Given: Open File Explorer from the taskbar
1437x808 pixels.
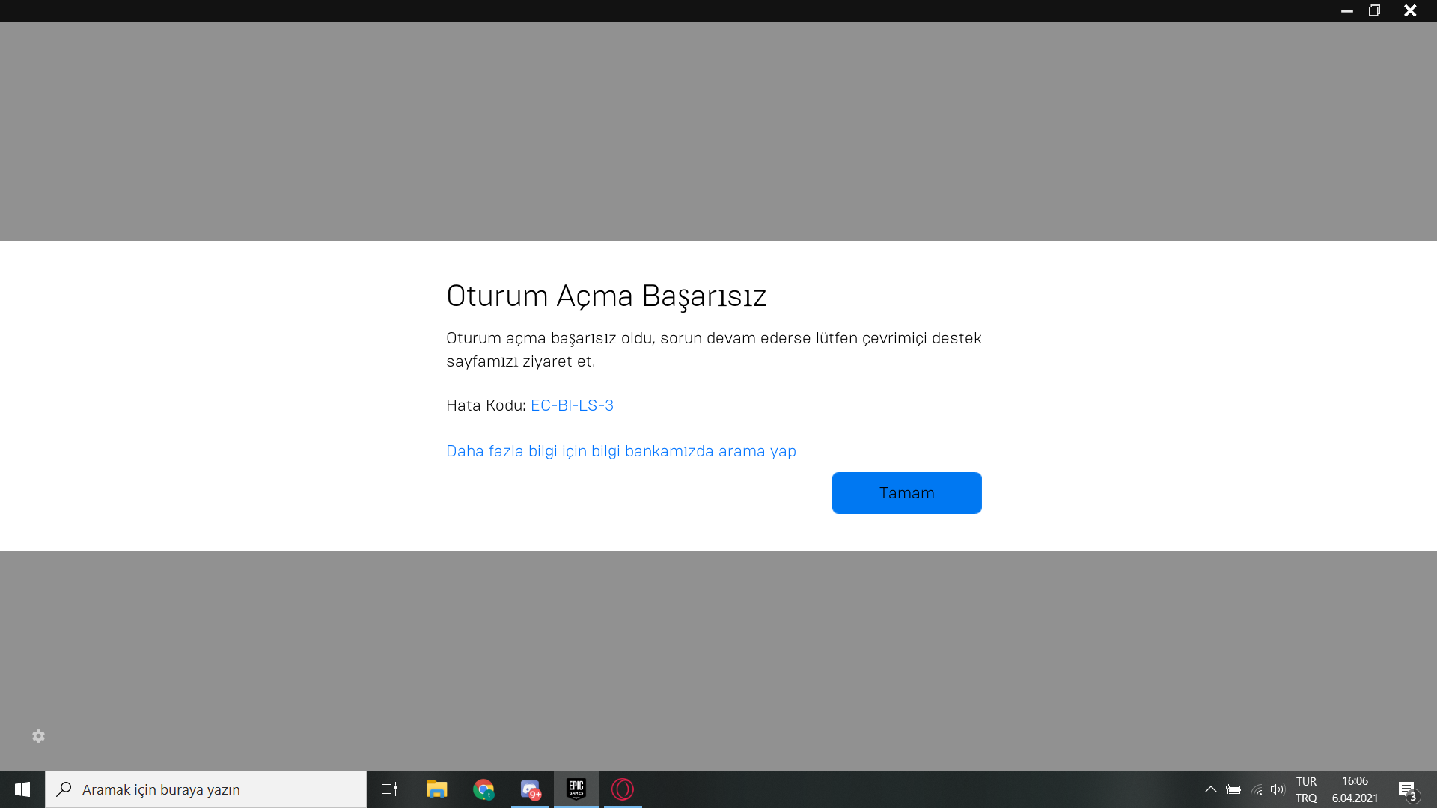Looking at the screenshot, I should [x=436, y=789].
